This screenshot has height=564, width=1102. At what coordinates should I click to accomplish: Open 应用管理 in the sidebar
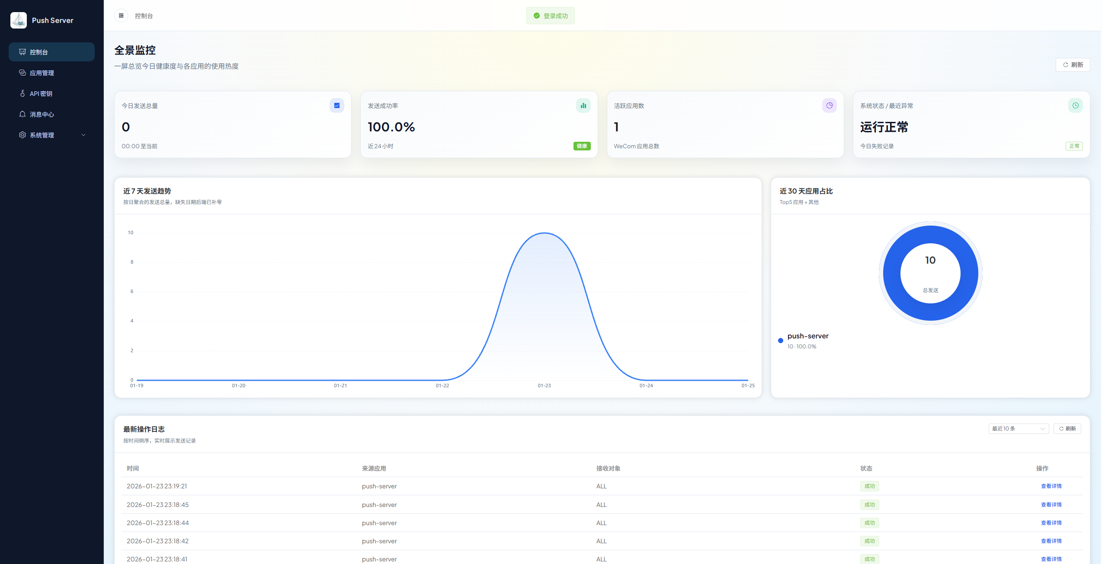(42, 73)
